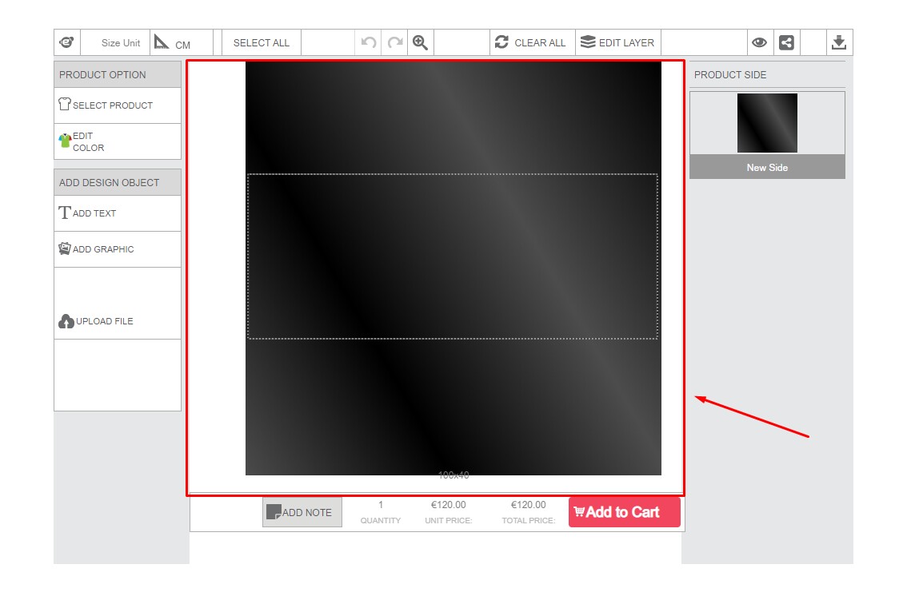The height and width of the screenshot is (600, 899).
Task: Click the Redo arrow icon
Action: (394, 42)
